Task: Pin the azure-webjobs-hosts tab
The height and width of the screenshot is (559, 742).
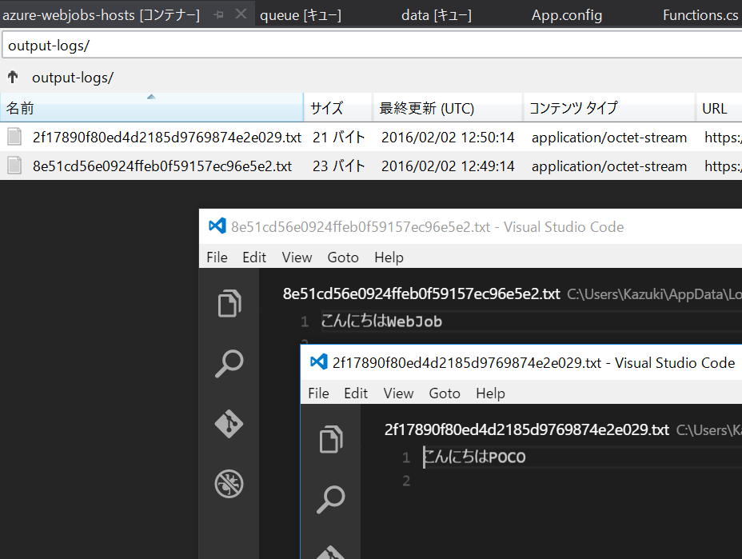Action: click(218, 14)
